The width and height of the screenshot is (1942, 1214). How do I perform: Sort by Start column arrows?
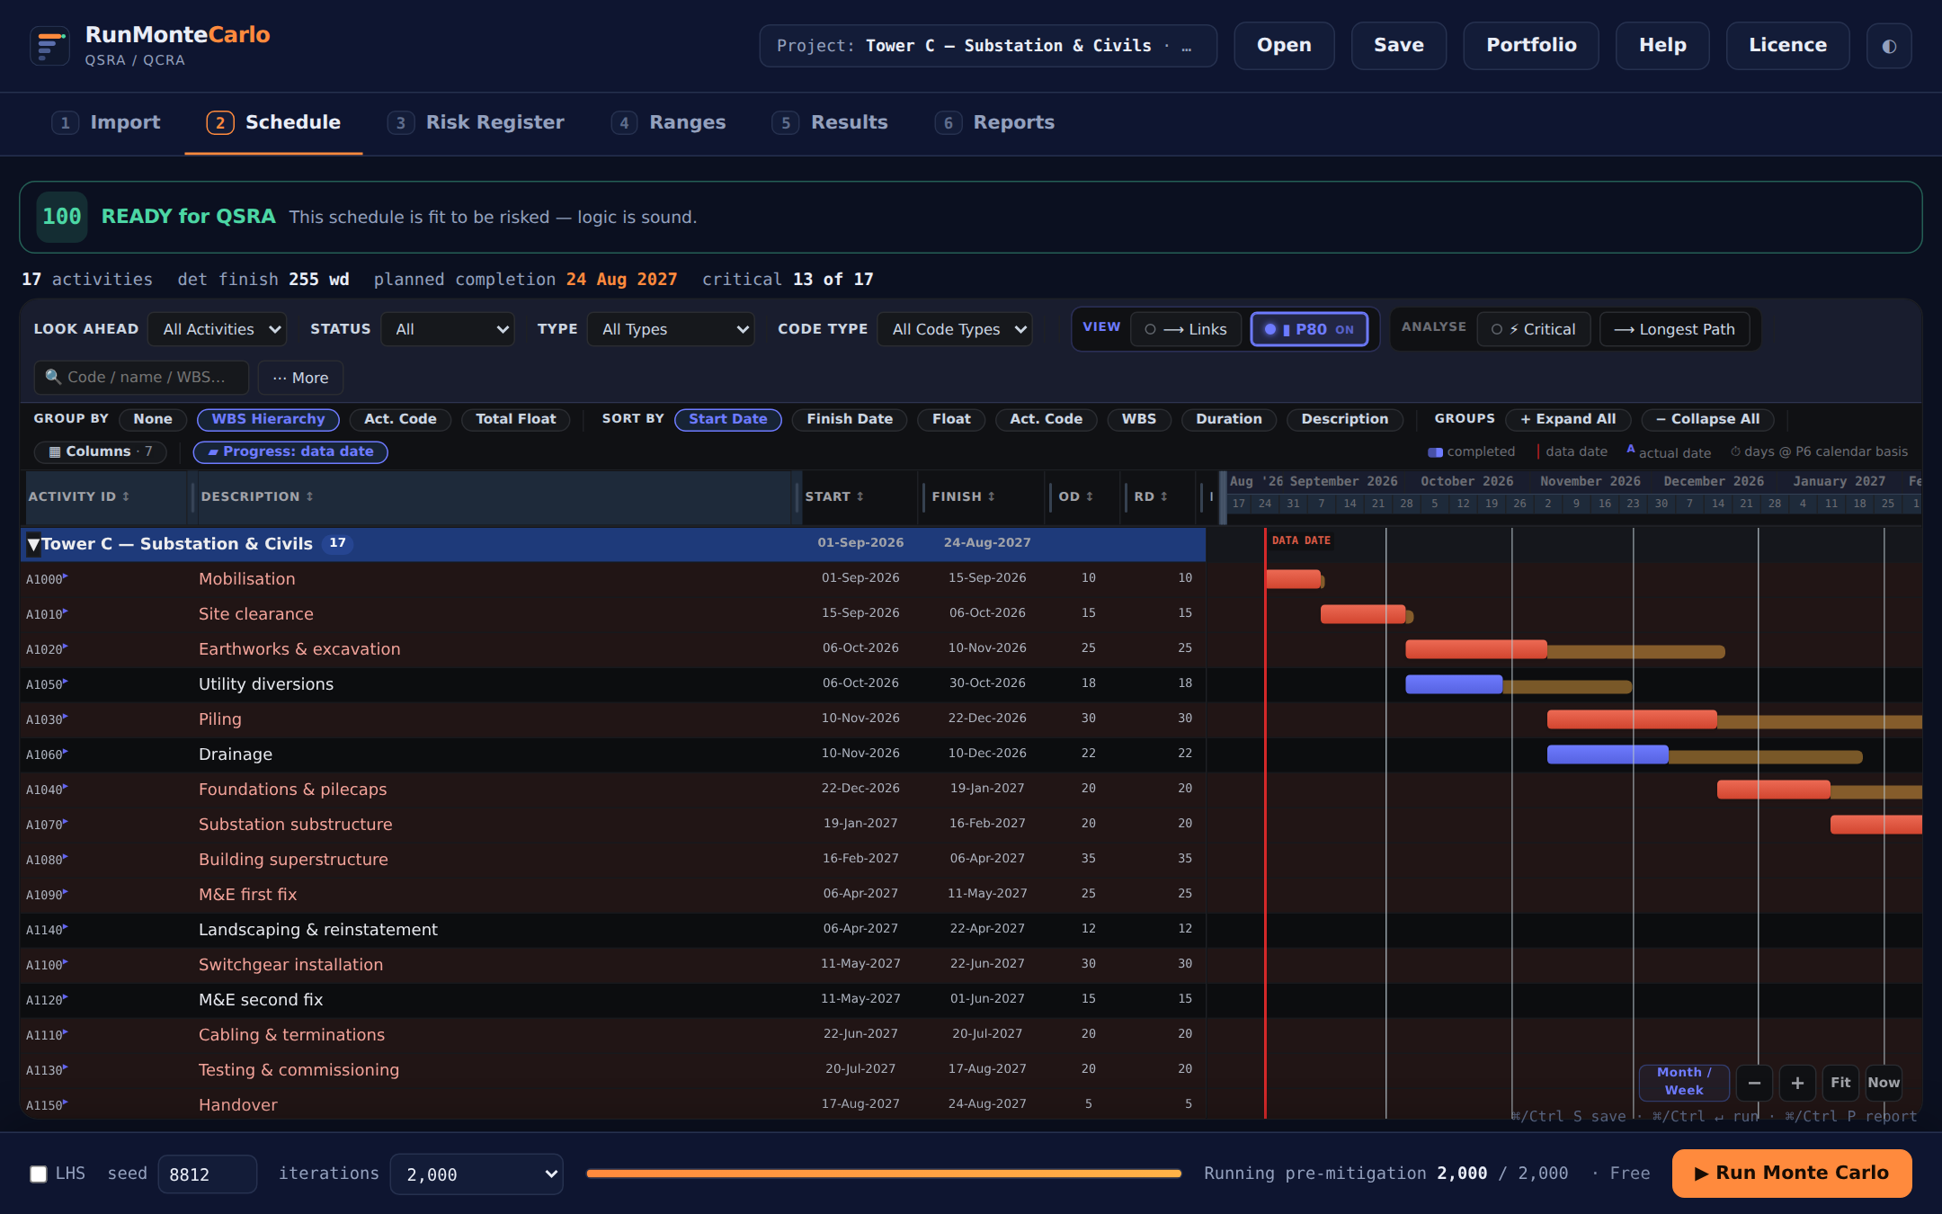tap(860, 496)
